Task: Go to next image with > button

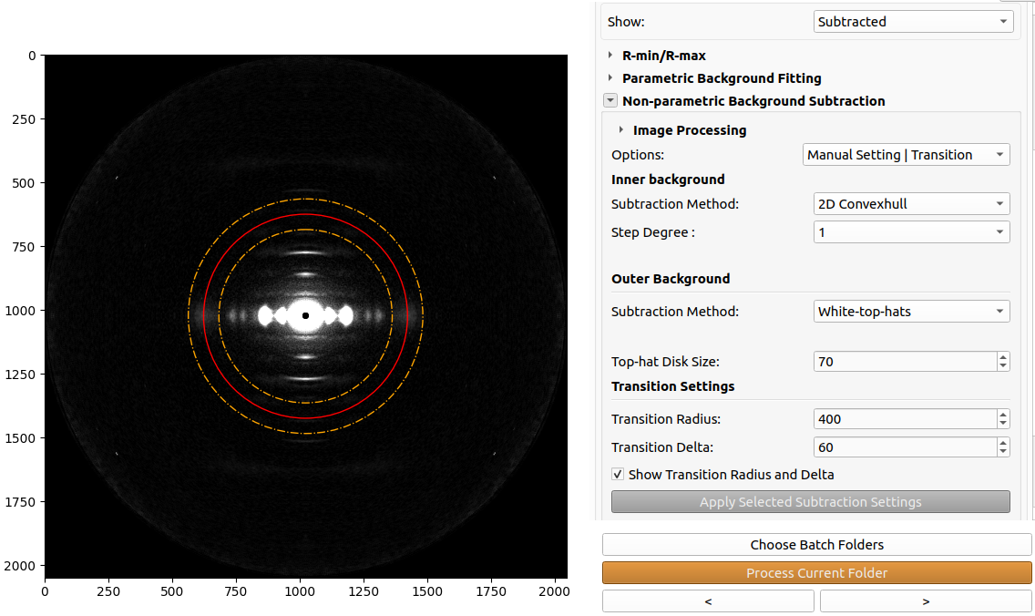Action: point(926,601)
